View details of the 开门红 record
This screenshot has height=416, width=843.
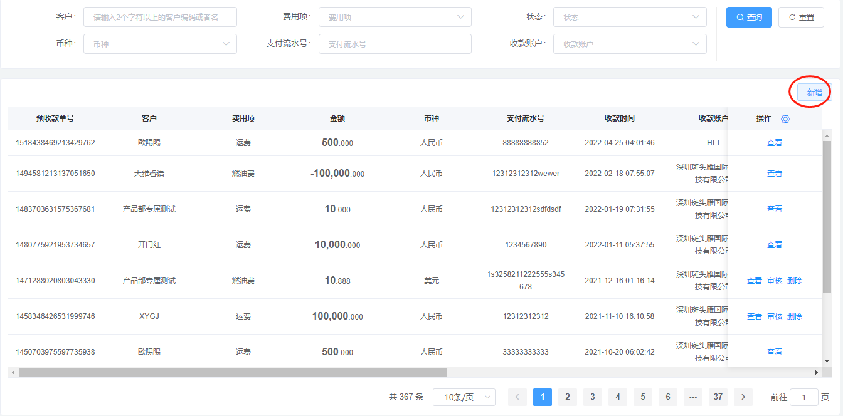pyautogui.click(x=775, y=245)
